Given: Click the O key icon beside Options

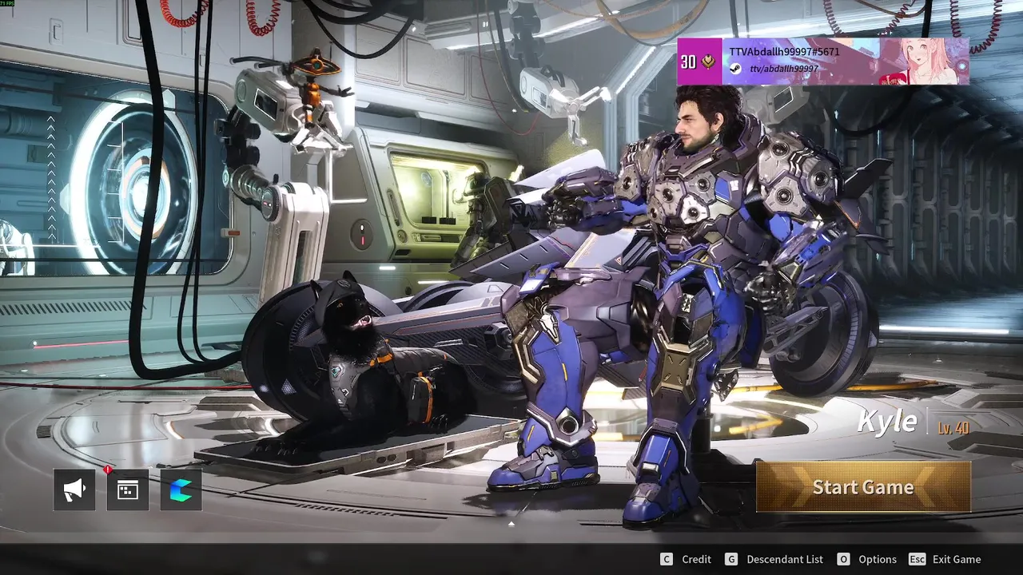Looking at the screenshot, I should (x=843, y=559).
